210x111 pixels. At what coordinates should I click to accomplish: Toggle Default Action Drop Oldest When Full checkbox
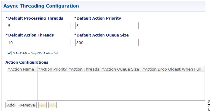pos(9,53)
